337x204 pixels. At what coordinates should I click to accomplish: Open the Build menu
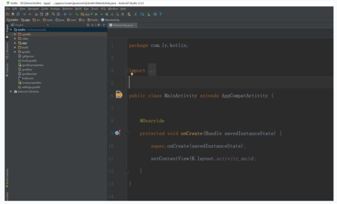tap(78, 9)
